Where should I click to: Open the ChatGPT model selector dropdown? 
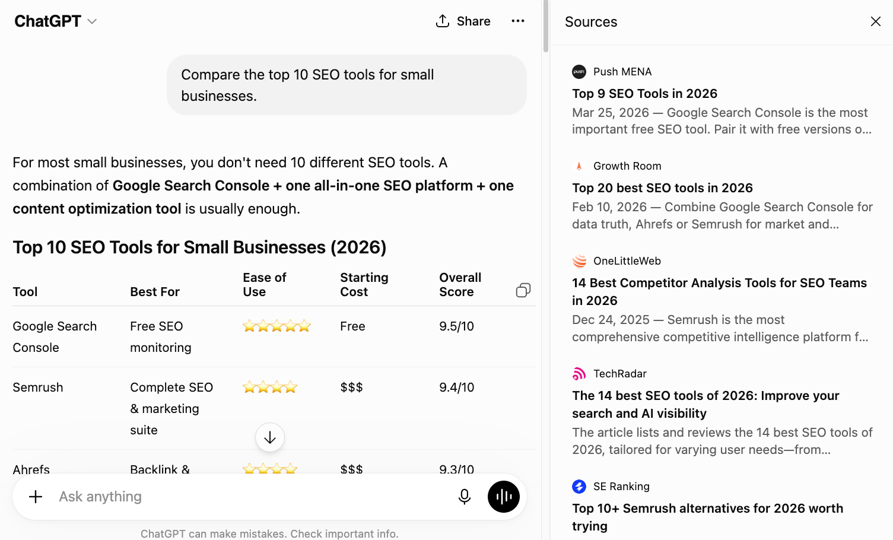tap(56, 21)
